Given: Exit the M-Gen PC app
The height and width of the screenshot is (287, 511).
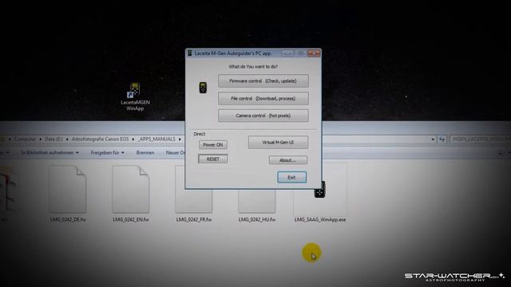Looking at the screenshot, I should [x=291, y=177].
